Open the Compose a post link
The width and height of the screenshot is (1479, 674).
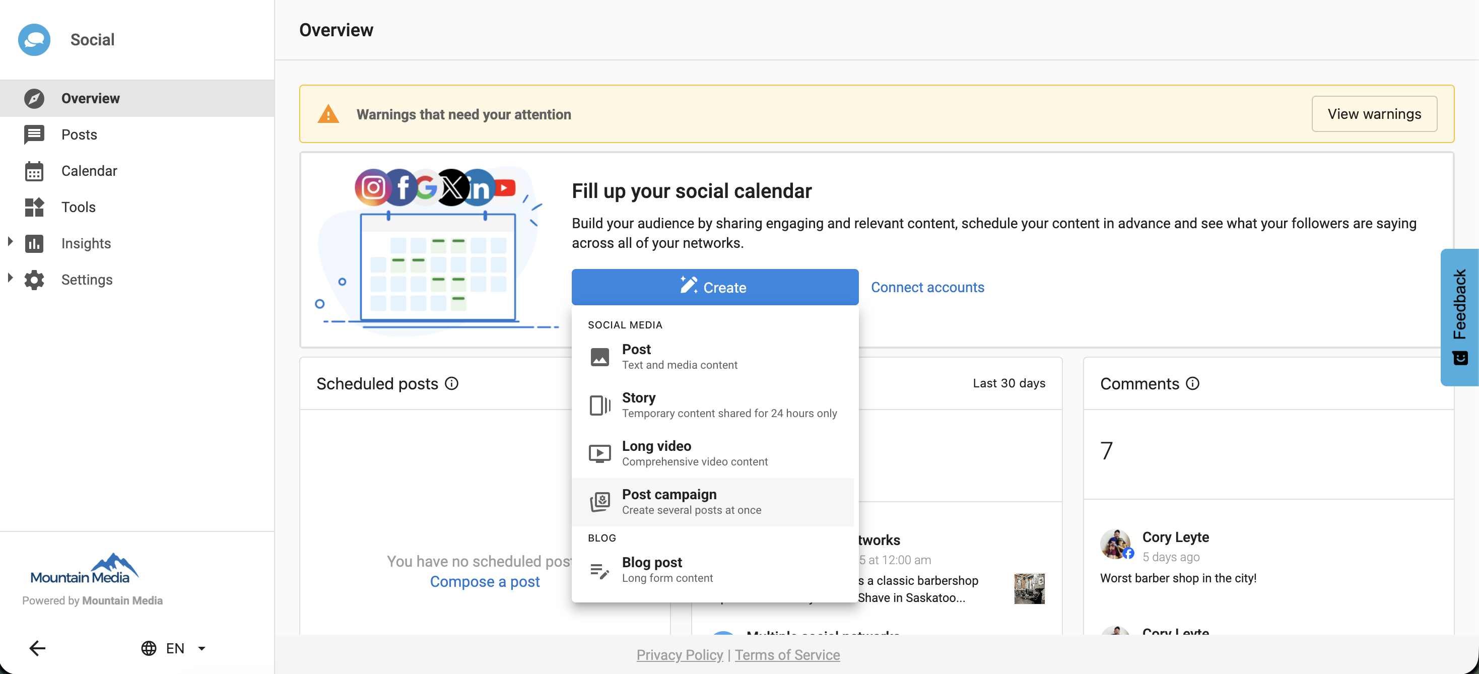[x=485, y=582]
